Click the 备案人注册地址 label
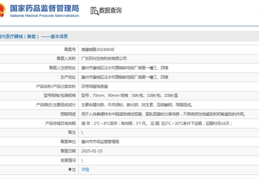259x180 pixels. coord(63,68)
